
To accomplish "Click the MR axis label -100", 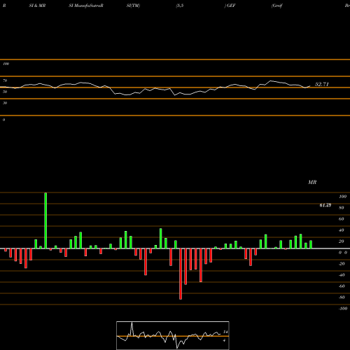I will tap(343, 309).
